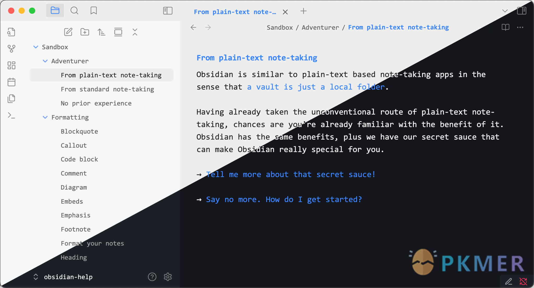Open the search panel icon
The height and width of the screenshot is (288, 534).
point(74,11)
